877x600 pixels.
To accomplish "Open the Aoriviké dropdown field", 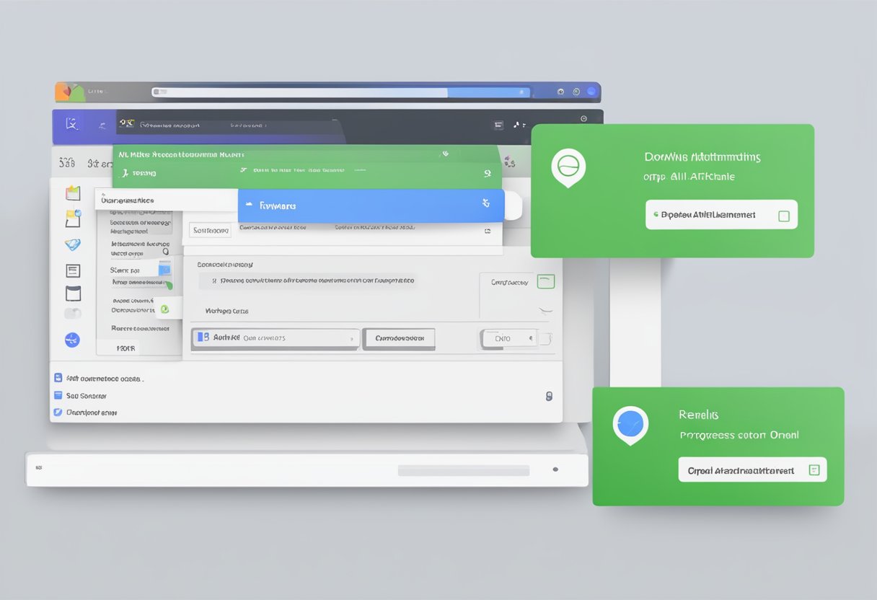I will 276,337.
